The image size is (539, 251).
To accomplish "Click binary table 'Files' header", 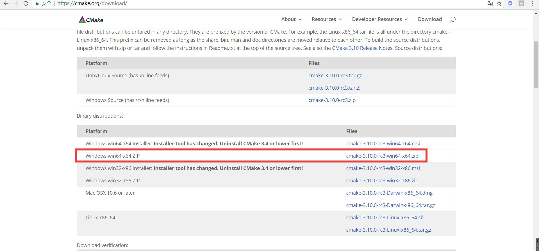I will [352, 131].
